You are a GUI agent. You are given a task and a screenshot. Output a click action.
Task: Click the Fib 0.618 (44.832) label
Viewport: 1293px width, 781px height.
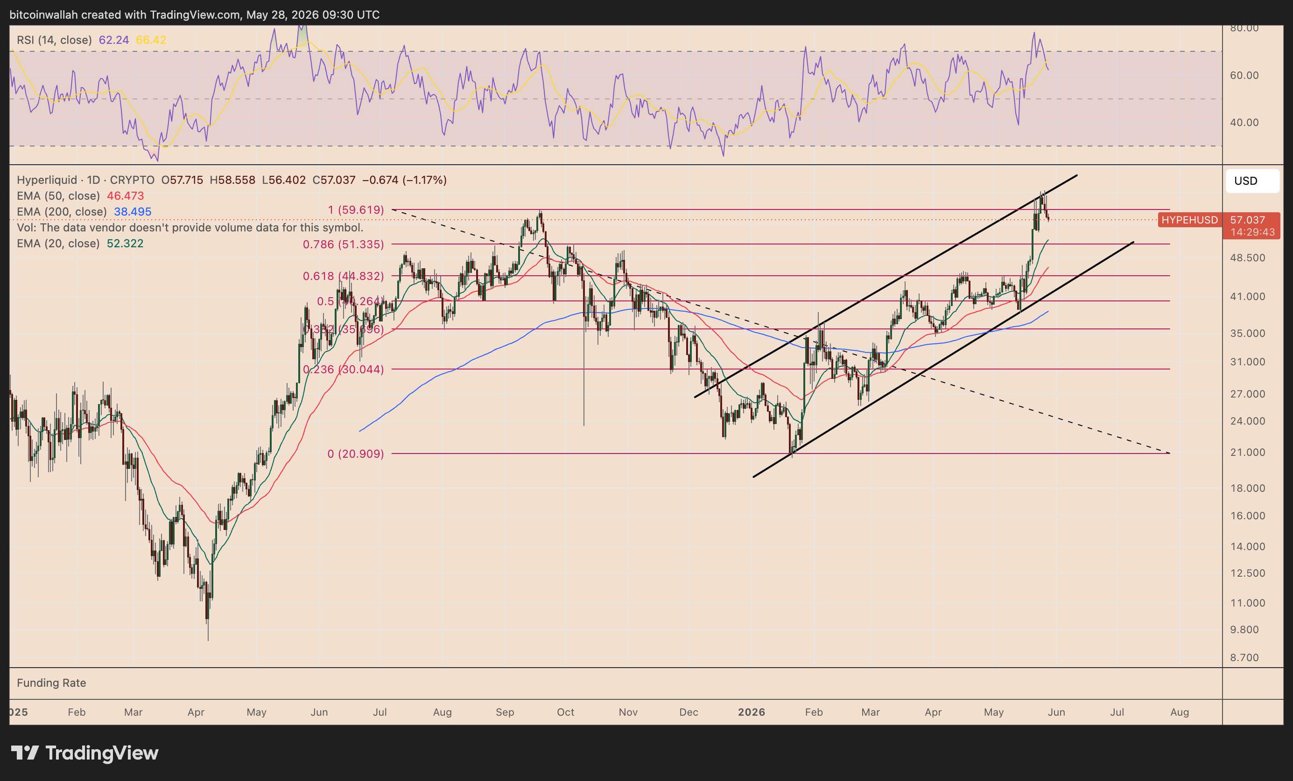pos(343,276)
